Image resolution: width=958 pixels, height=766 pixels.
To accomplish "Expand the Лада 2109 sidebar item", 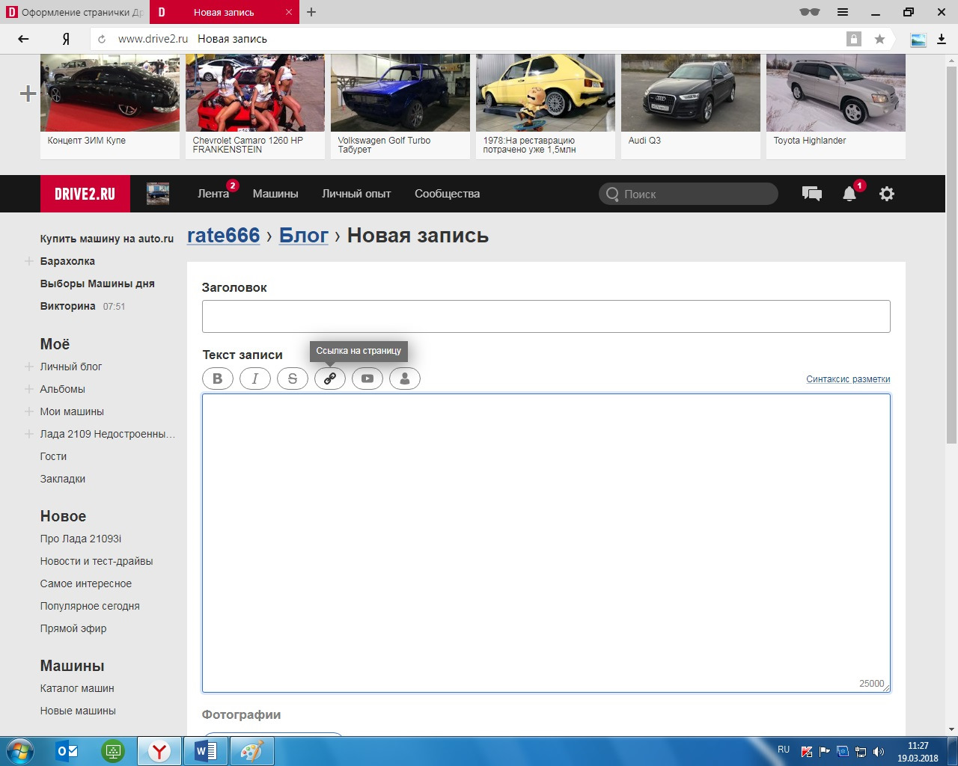I will (x=29, y=434).
